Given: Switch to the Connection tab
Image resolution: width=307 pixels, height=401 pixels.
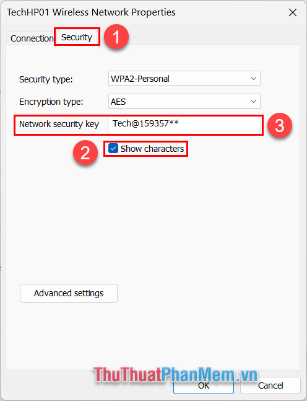Looking at the screenshot, I should pos(31,38).
